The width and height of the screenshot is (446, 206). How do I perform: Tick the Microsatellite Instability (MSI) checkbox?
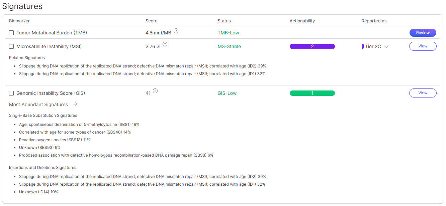(11, 46)
